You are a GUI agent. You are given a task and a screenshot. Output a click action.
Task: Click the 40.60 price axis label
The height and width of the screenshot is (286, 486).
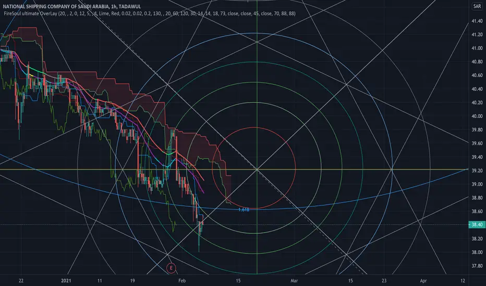tap(477, 75)
